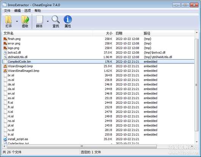Click the {tmp}\zbShieldUtils.dll path cell

coord(158,57)
